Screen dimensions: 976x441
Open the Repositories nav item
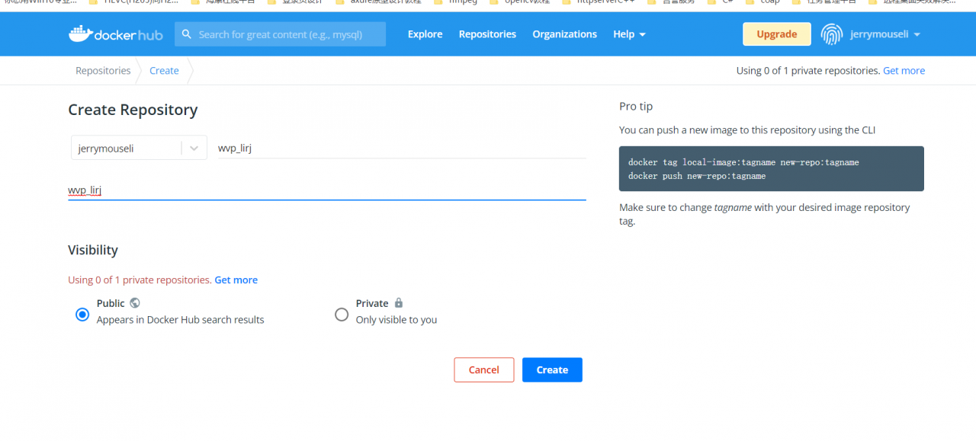pyautogui.click(x=487, y=34)
